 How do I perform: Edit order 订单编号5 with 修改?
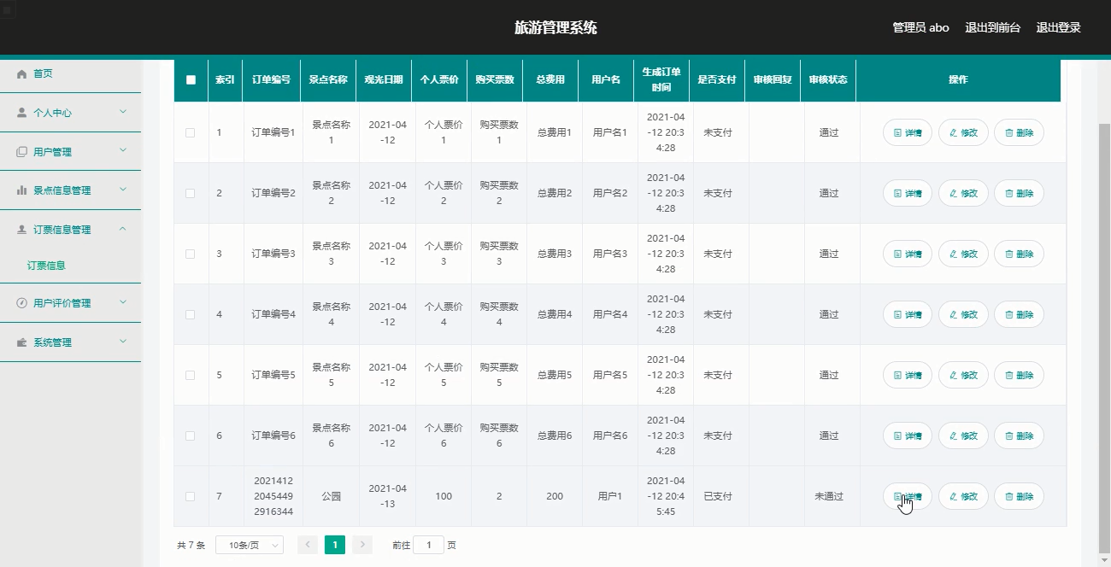(963, 375)
